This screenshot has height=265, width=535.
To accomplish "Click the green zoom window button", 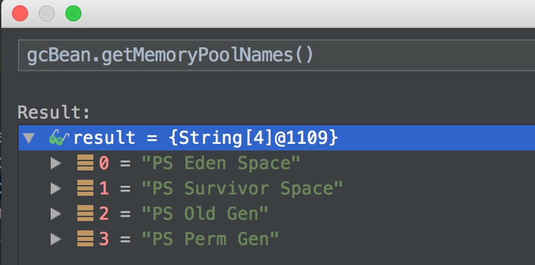I will [73, 13].
